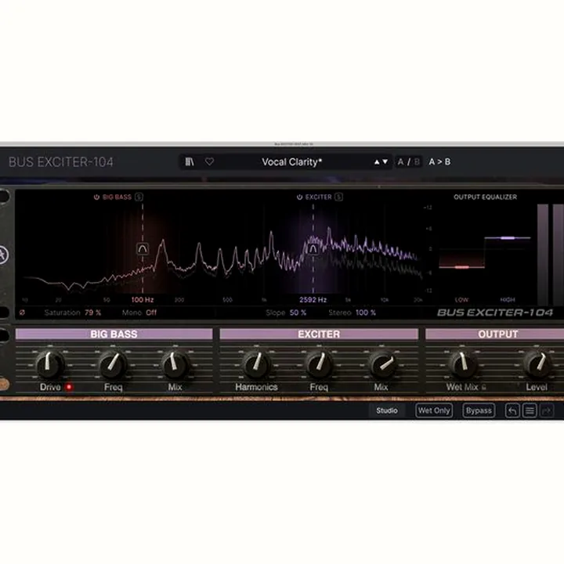
Task: Click the BIG BASS section header bar
Action: 114,334
